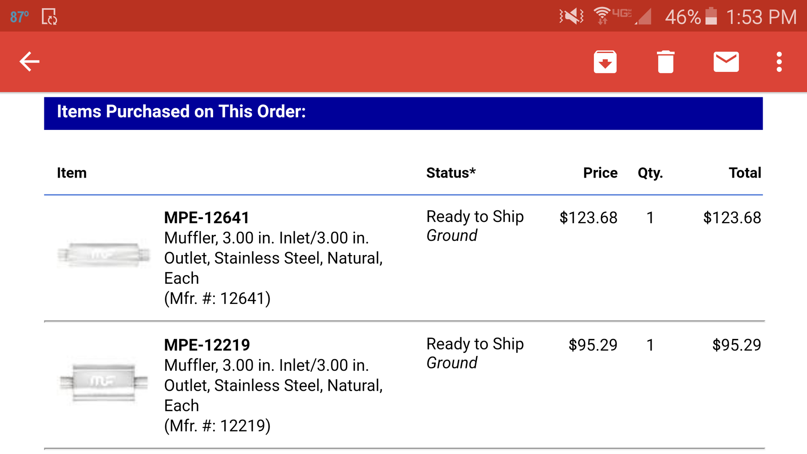Tap the MPE-12219 oval muffler thumbnail
The image size is (807, 454).
point(103,382)
